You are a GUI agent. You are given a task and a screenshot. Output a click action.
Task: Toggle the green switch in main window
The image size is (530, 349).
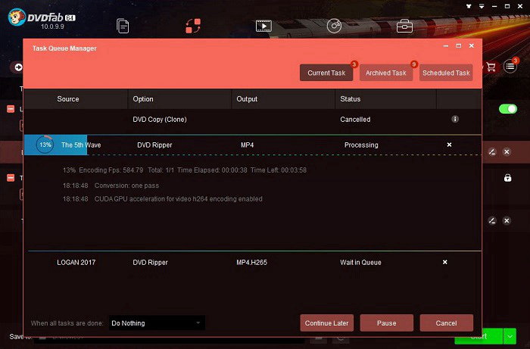(x=508, y=109)
